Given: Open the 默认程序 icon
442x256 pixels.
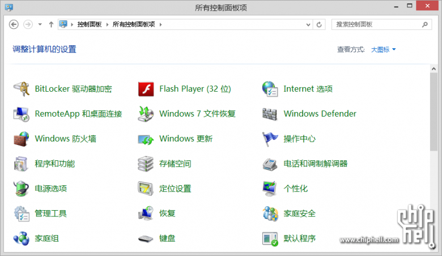Looking at the screenshot, I should (x=270, y=239).
